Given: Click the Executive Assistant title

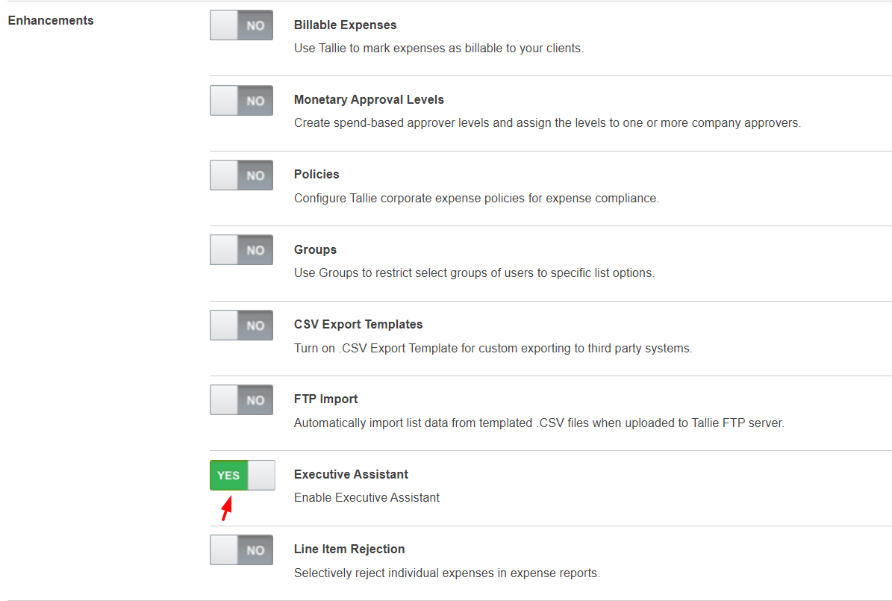Looking at the screenshot, I should tap(351, 475).
